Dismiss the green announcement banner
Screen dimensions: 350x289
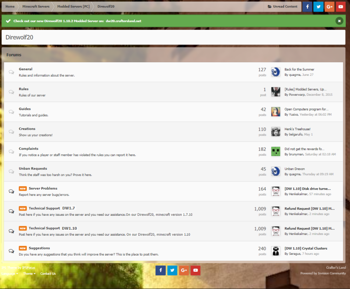pos(339,21)
